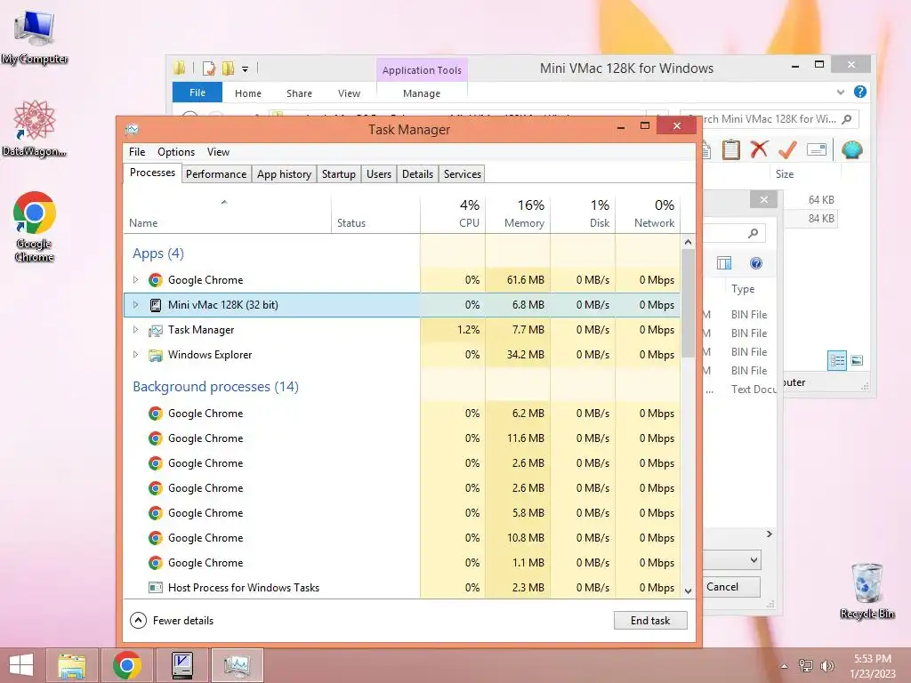Screen dimensions: 911x683
Task: Switch to the Users tab
Action: pos(379,174)
